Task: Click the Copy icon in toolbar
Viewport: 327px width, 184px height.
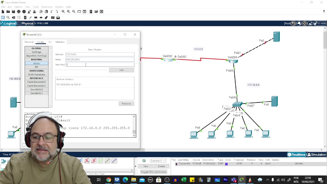Action: (x=41, y=11)
